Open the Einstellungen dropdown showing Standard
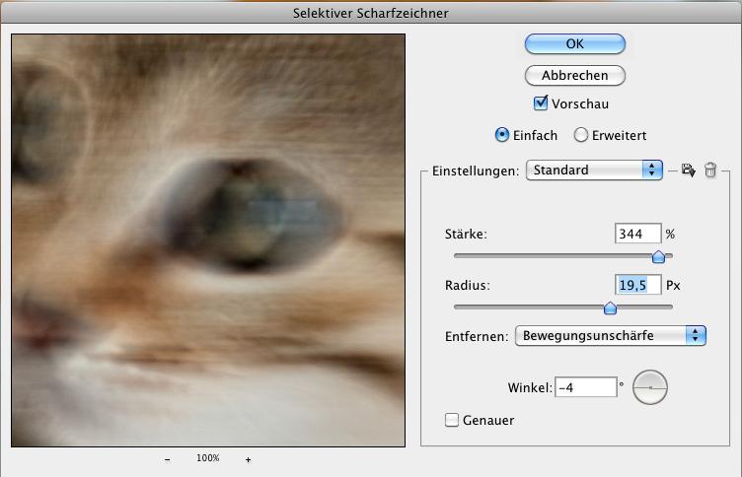The image size is (742, 477). 594,170
